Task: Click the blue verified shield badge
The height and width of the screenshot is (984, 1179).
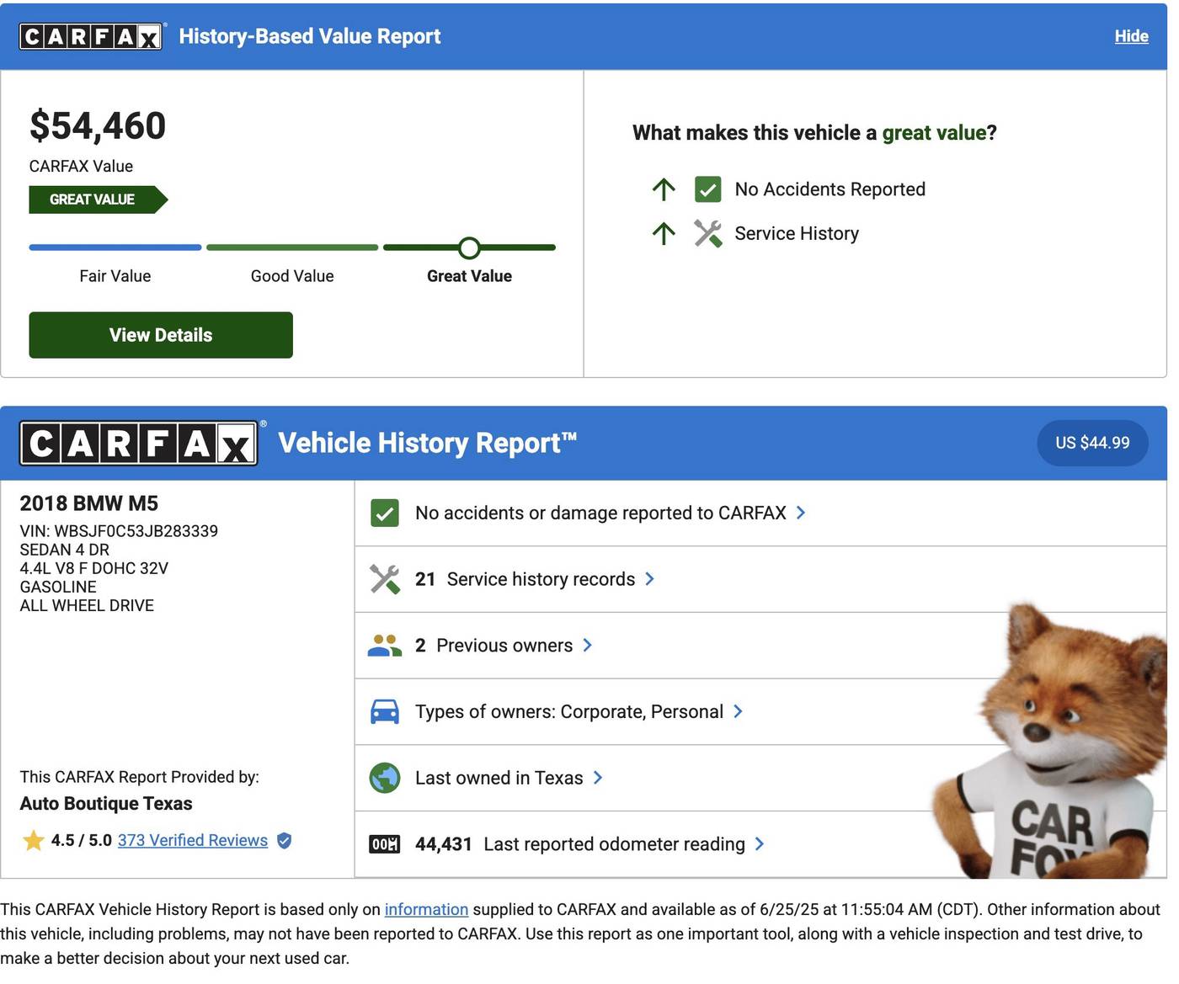Action: tap(285, 840)
